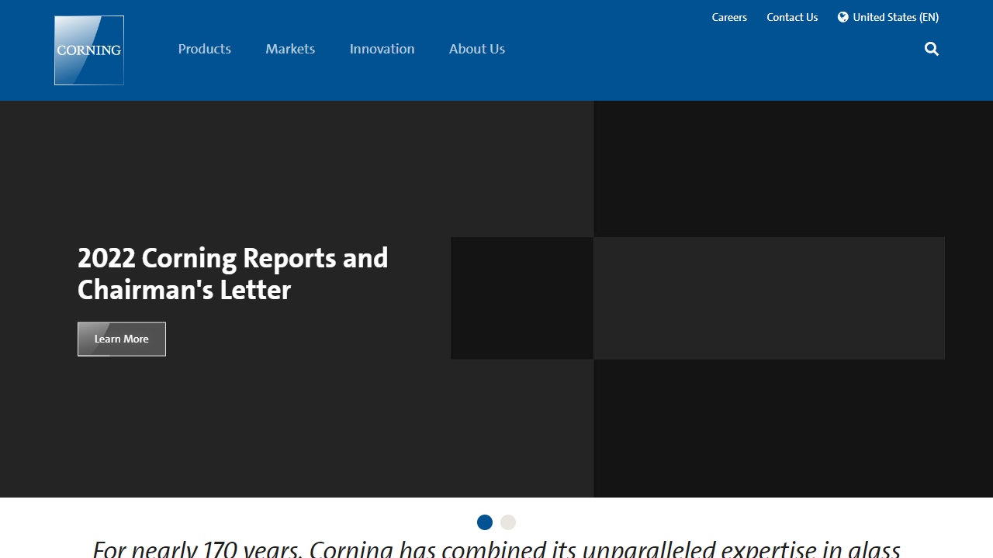
Task: Open the Markets menu
Action: click(290, 49)
